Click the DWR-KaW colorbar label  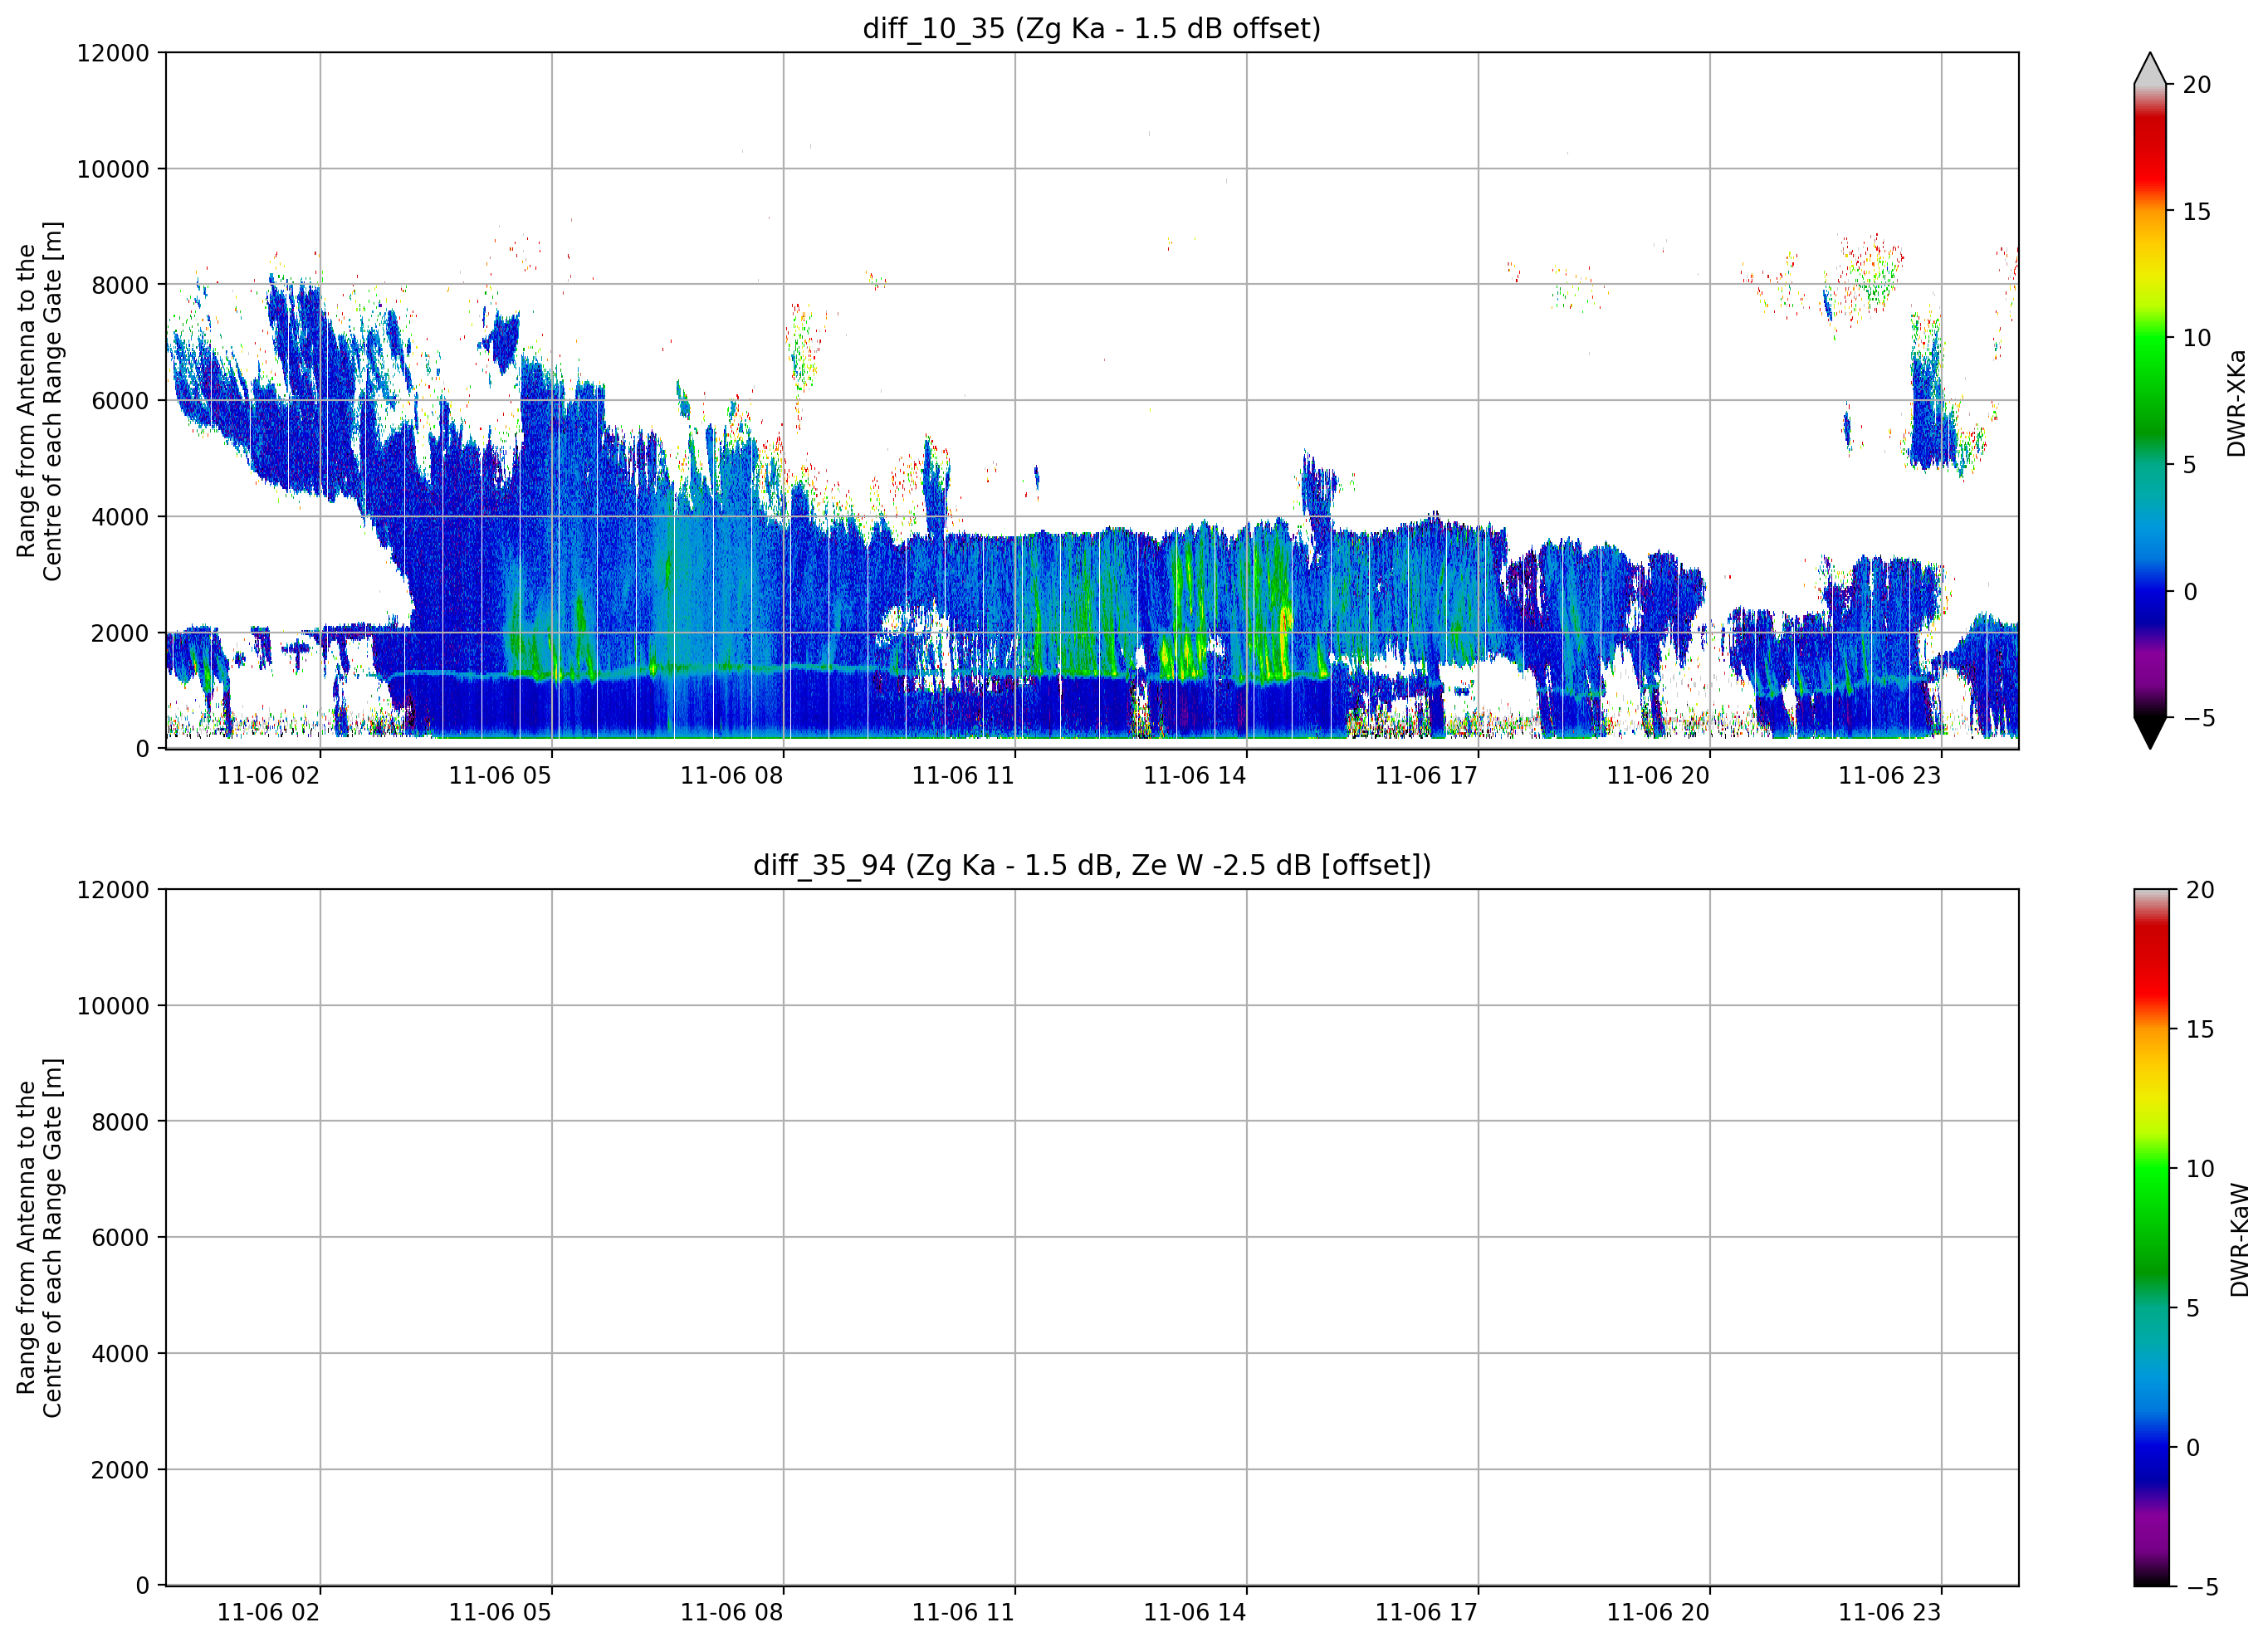(x=2240, y=1240)
